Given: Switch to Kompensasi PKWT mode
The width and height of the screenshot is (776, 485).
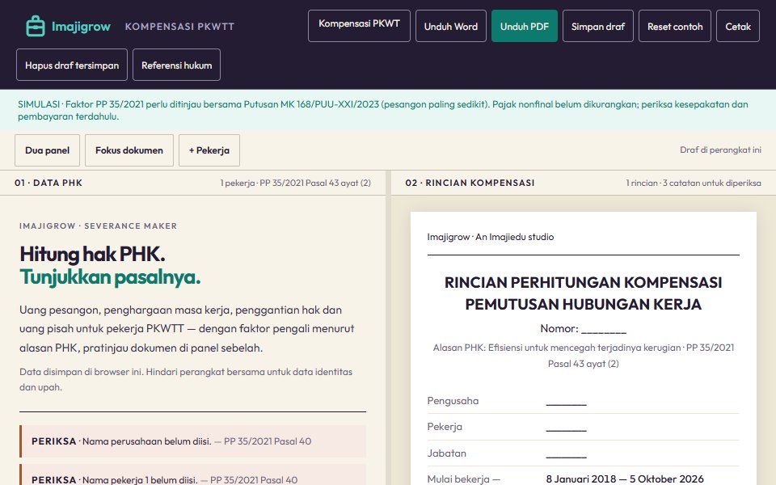Looking at the screenshot, I should point(359,26).
